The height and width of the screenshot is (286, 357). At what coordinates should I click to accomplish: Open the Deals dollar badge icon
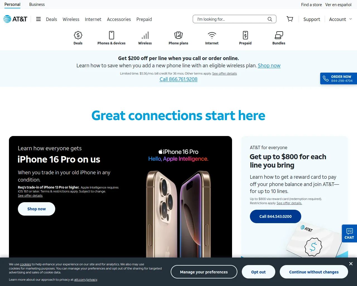click(78, 35)
